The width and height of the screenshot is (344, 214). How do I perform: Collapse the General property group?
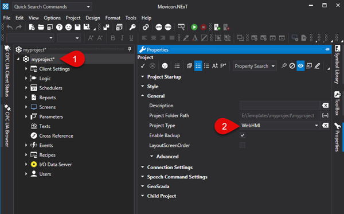coord(143,96)
